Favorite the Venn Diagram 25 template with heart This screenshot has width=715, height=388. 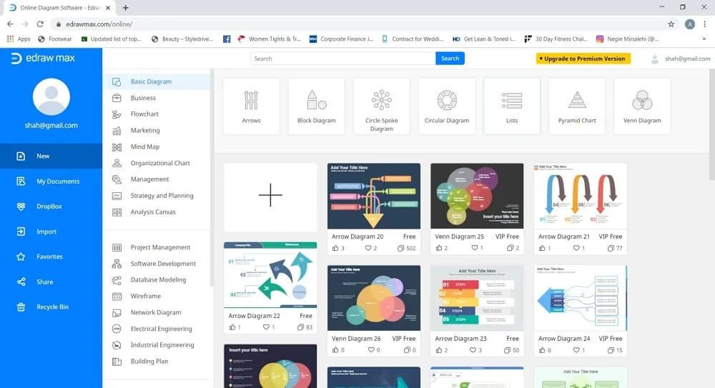click(472, 248)
